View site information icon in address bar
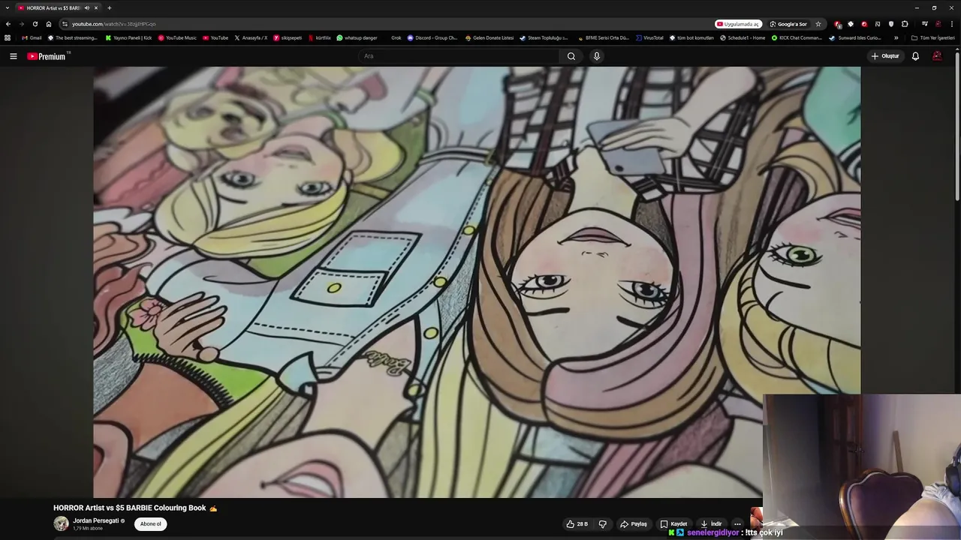This screenshot has height=540, width=961. [x=65, y=24]
